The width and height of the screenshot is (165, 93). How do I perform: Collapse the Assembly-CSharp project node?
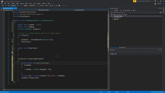click(111, 16)
